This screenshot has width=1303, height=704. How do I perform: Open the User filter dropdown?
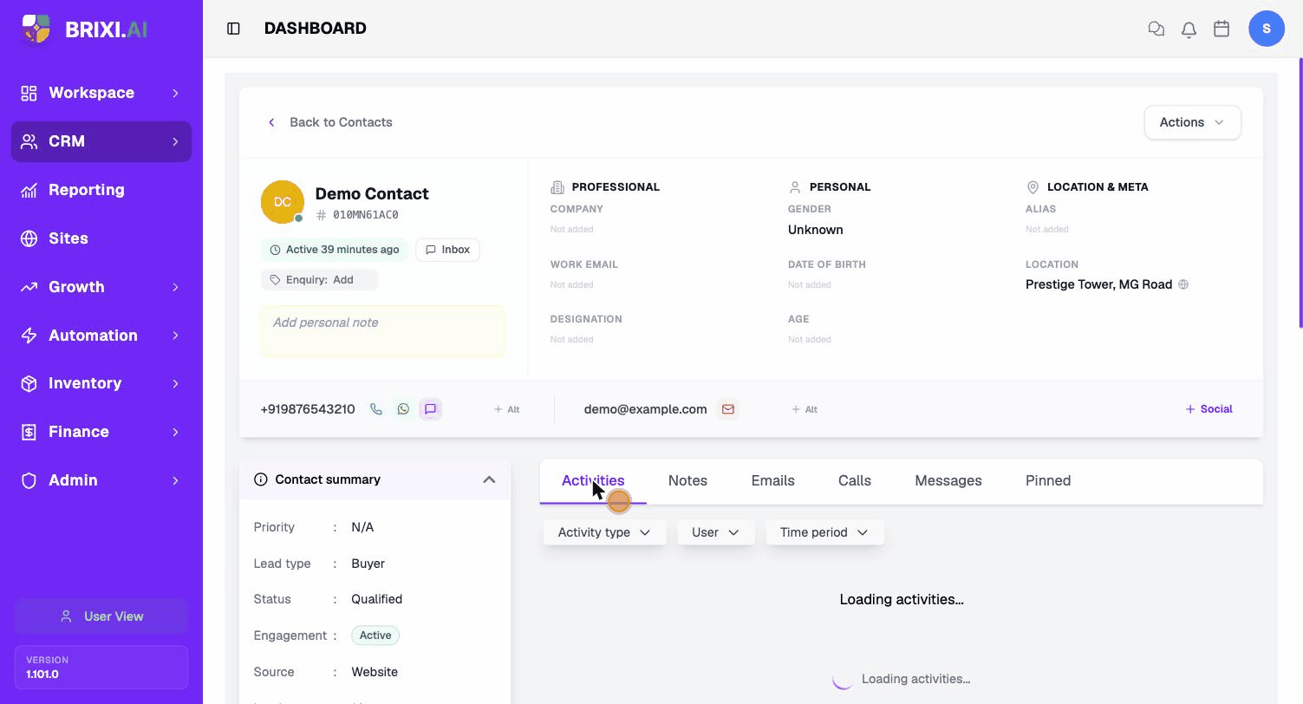(715, 532)
